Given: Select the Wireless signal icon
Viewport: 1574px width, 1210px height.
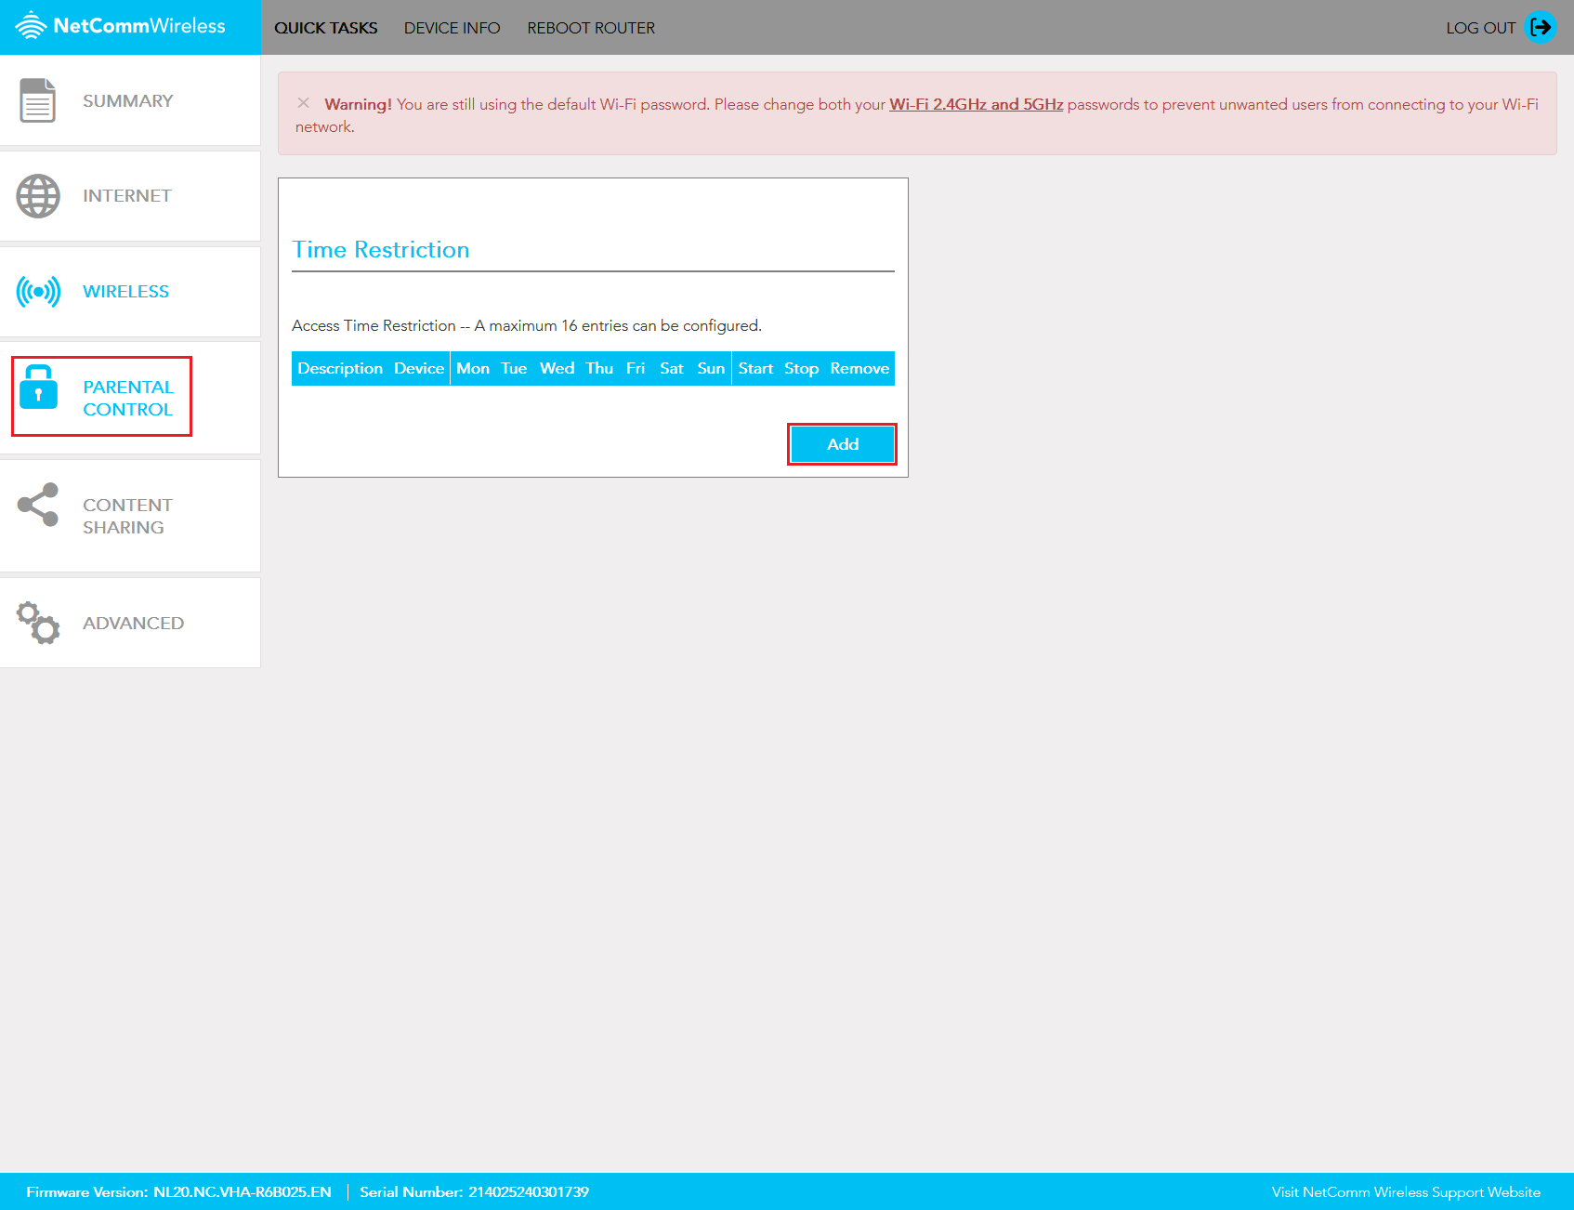Looking at the screenshot, I should pyautogui.click(x=37, y=291).
